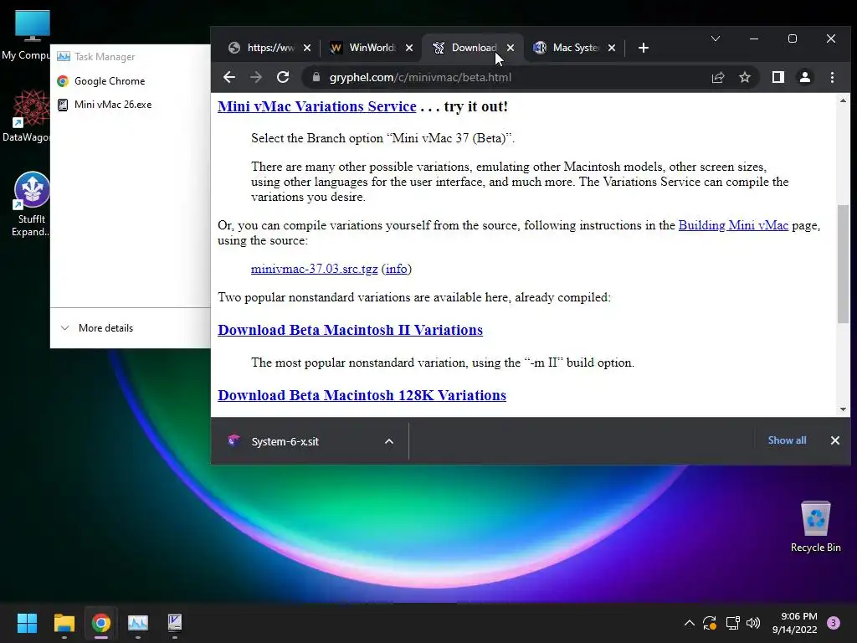Expand options for System-6-x.sit download
857x643 pixels.
(388, 441)
